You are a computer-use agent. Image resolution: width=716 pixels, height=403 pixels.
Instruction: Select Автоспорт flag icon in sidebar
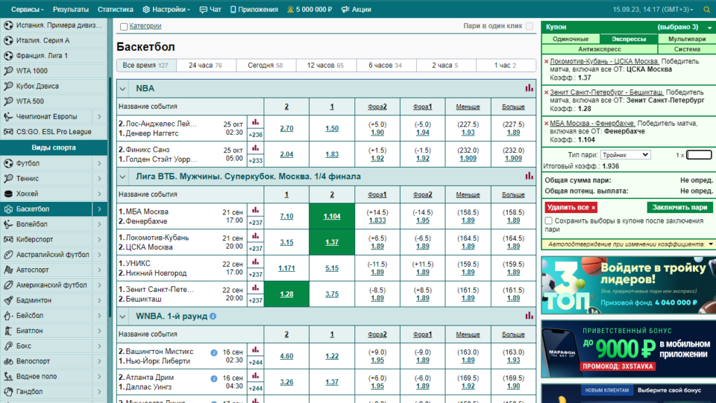pyautogui.click(x=8, y=270)
